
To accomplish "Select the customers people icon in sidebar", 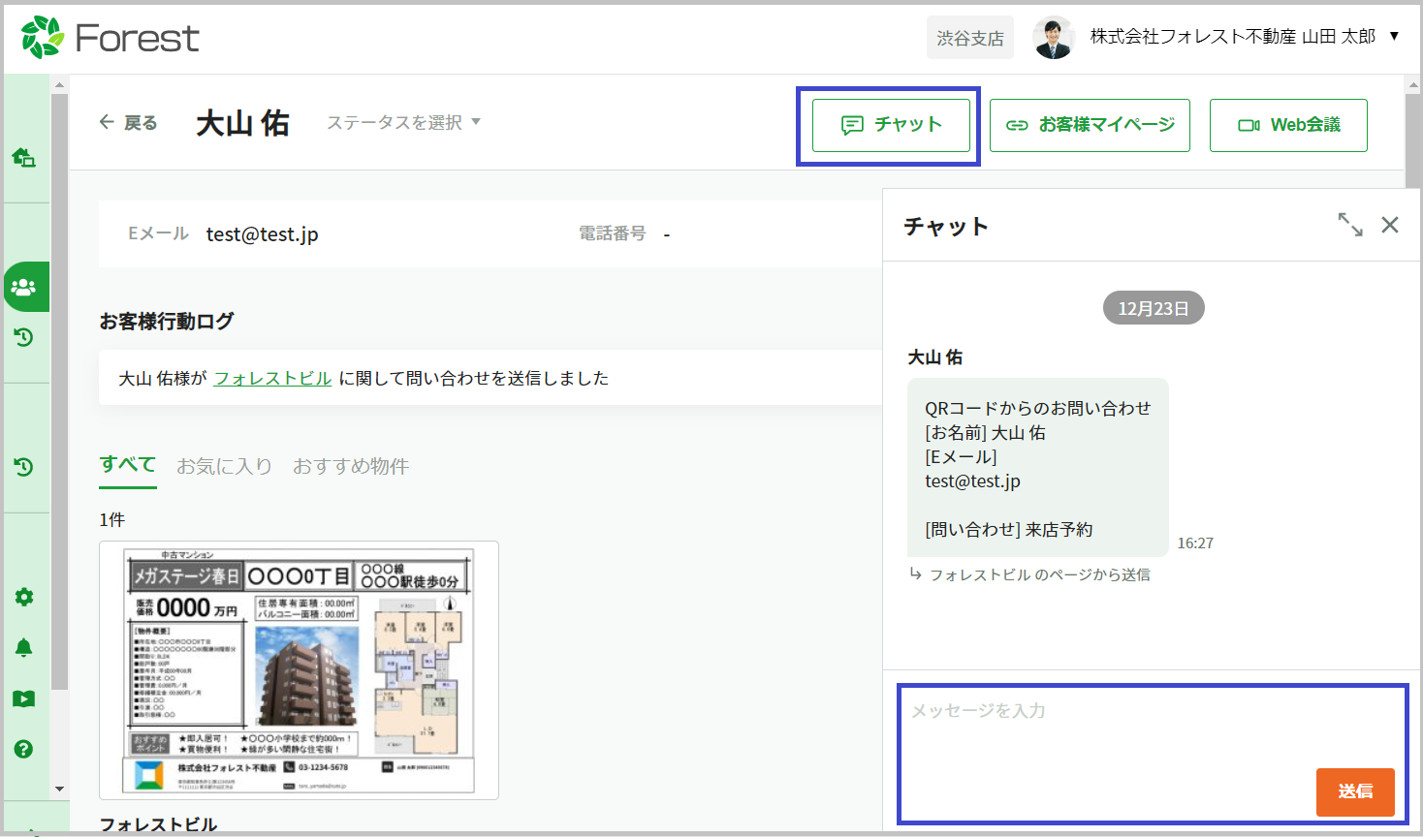I will coord(24,287).
